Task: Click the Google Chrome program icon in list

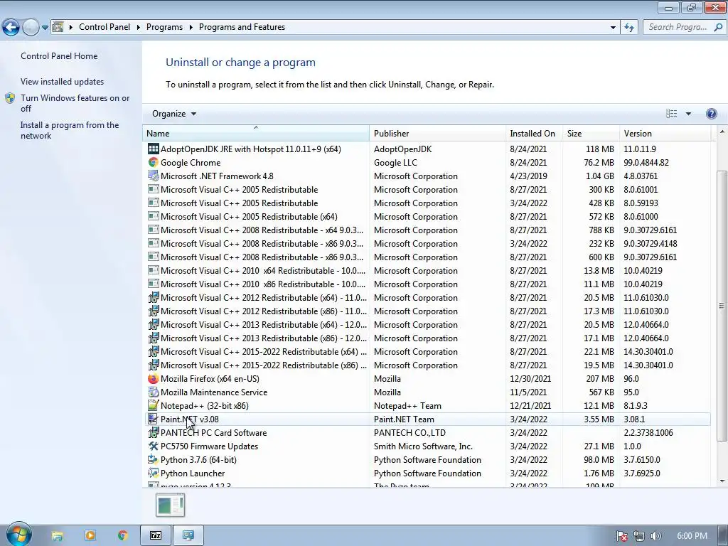Action: pos(154,163)
